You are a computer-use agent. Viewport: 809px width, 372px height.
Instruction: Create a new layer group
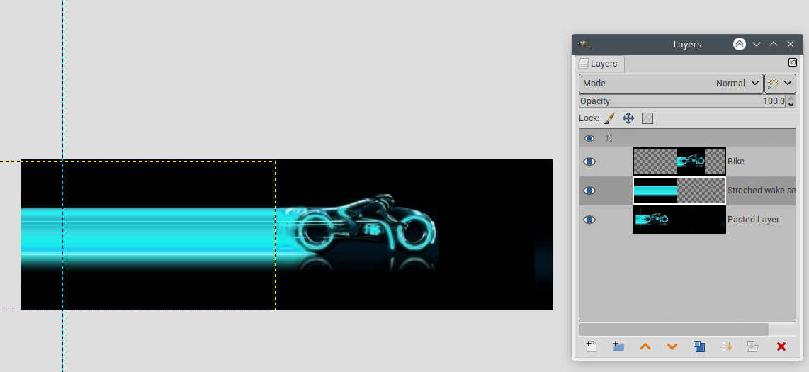[x=618, y=346]
